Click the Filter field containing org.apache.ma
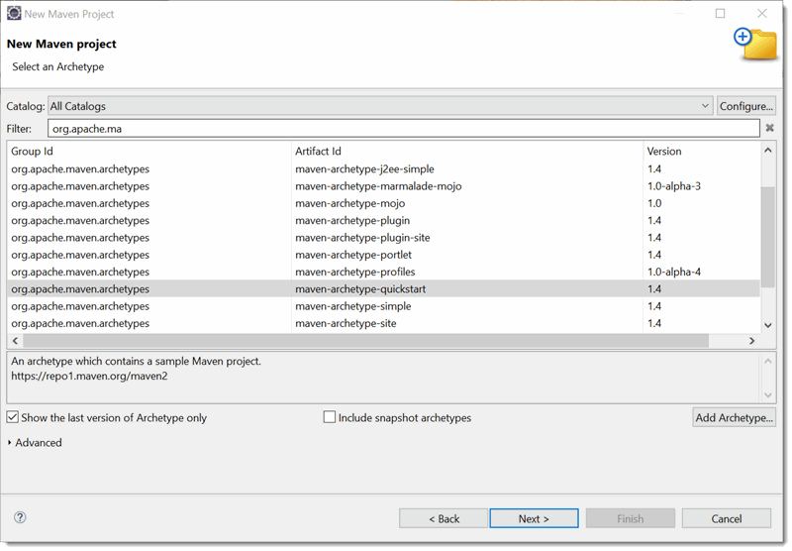Screen dimensions: 792x551 404,129
